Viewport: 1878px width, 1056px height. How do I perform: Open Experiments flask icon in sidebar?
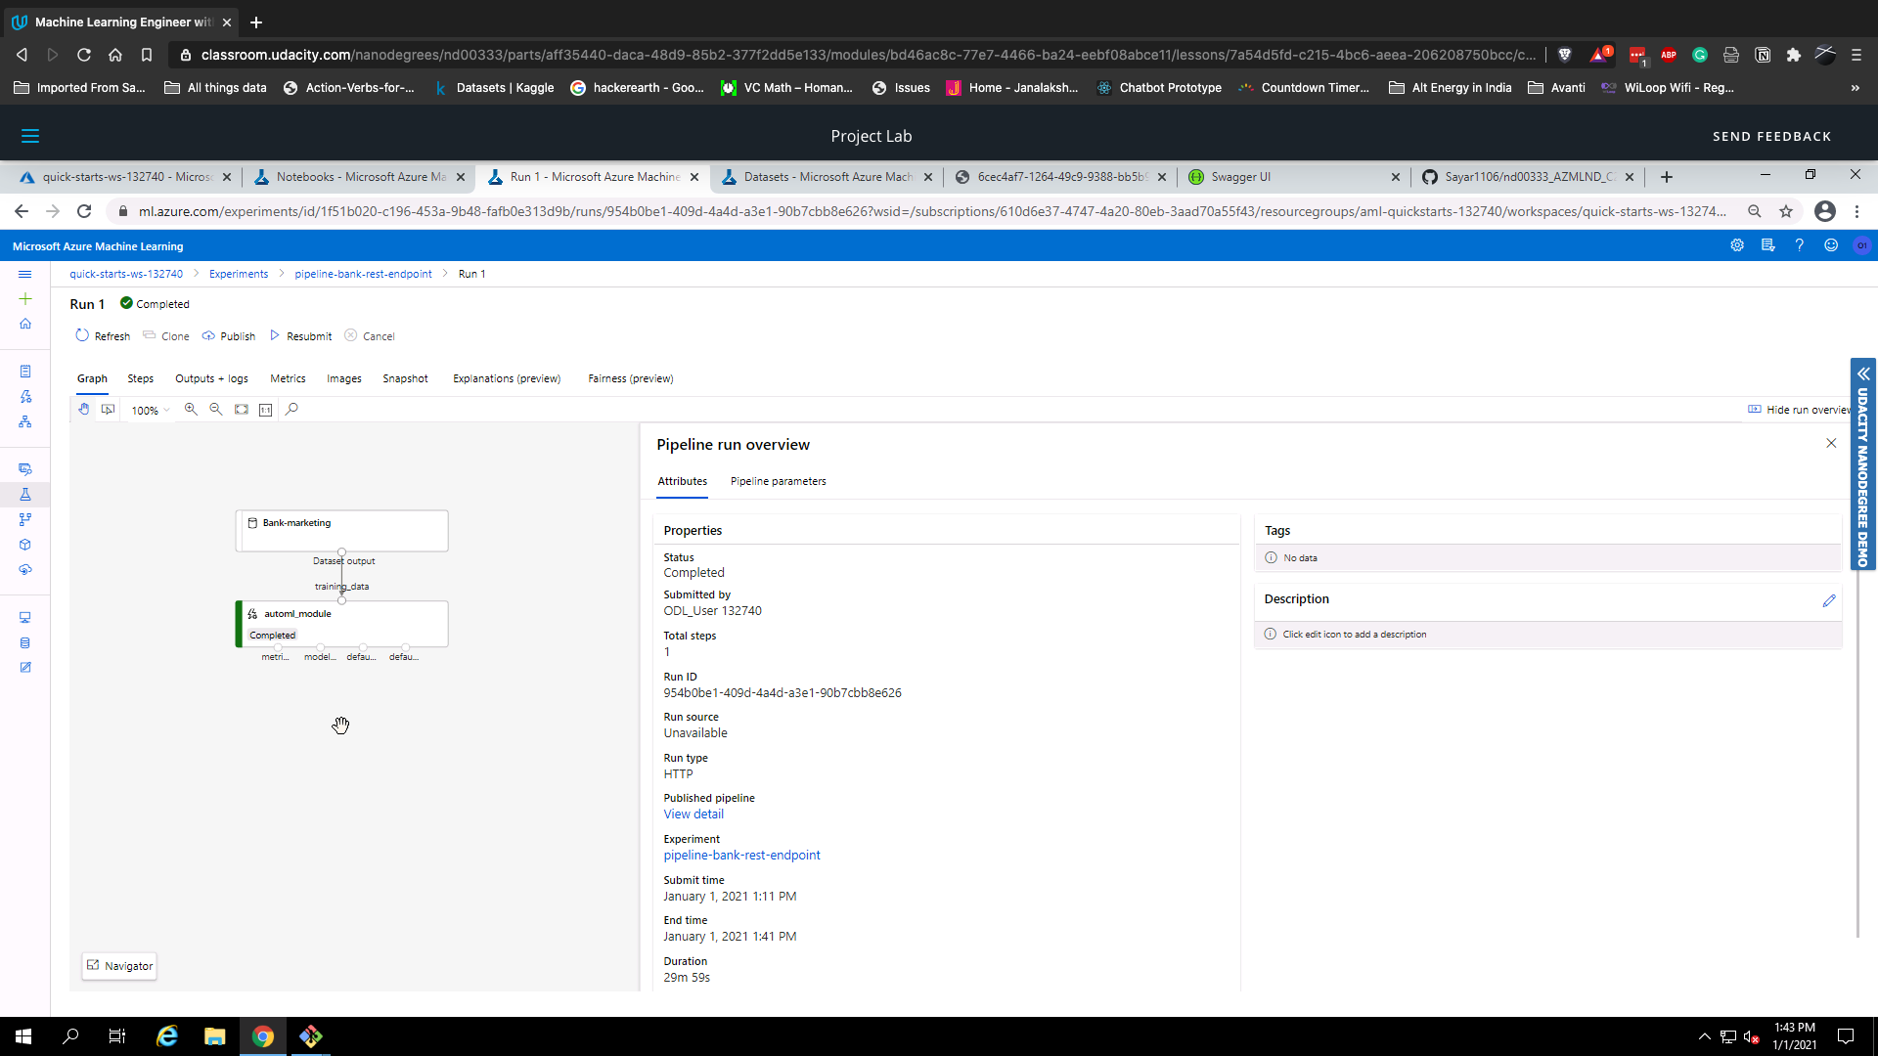click(25, 495)
